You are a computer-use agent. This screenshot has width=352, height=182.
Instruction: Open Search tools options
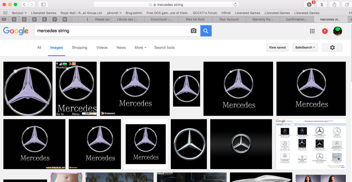coord(164,48)
